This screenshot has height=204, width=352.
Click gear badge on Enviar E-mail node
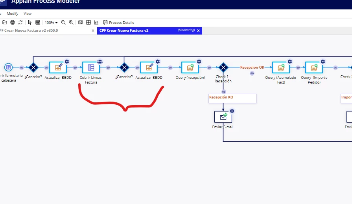pyautogui.click(x=232, y=111)
